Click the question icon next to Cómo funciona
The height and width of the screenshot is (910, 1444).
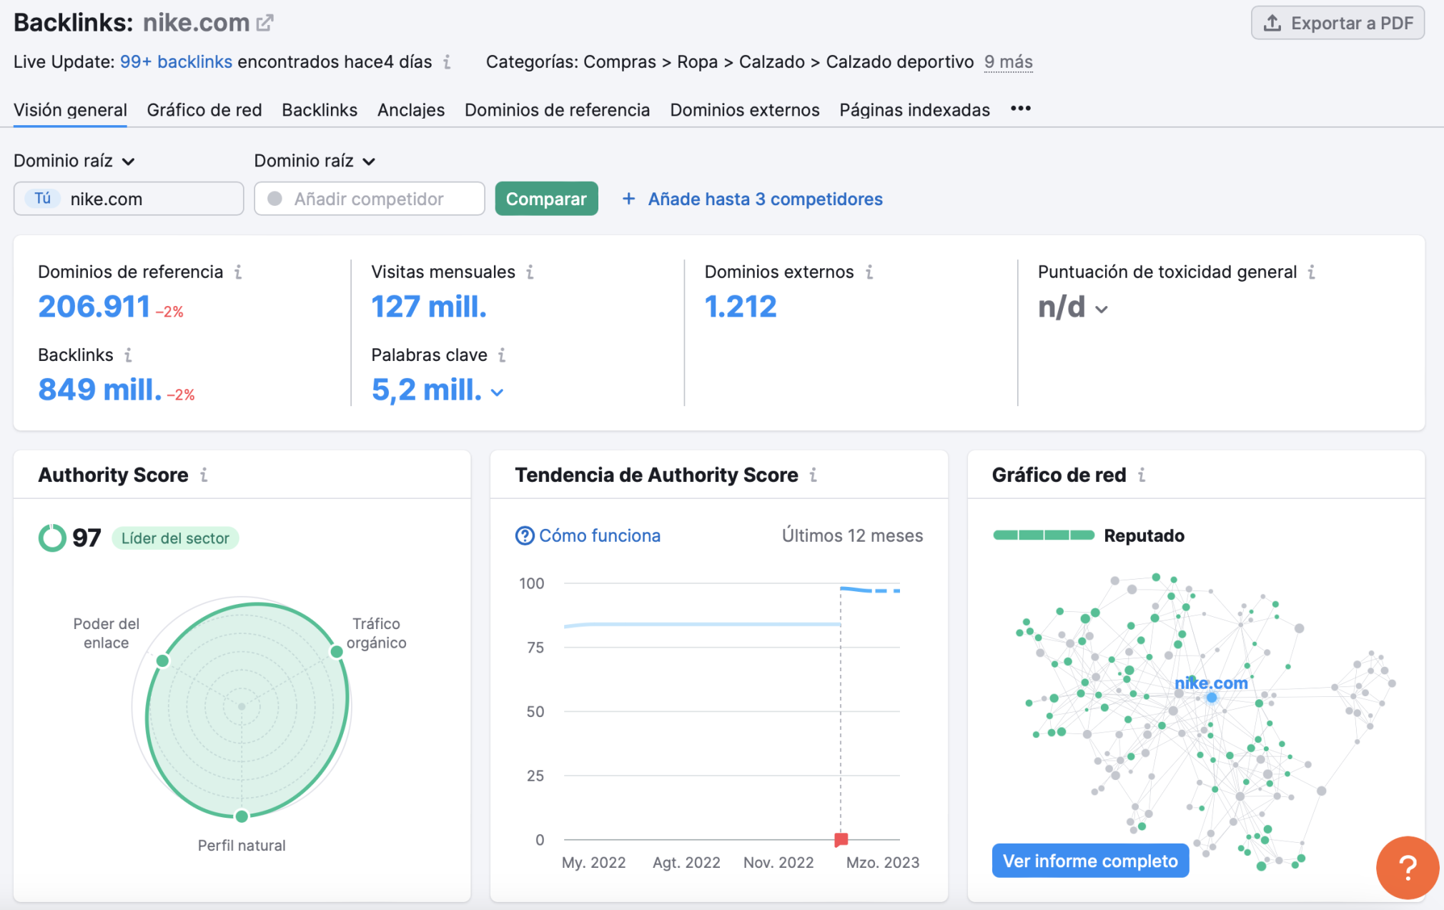[x=525, y=535]
